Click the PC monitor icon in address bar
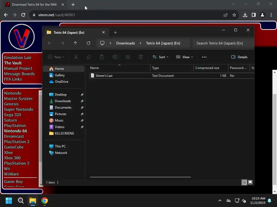The width and height of the screenshot is (277, 207). [x=102, y=43]
